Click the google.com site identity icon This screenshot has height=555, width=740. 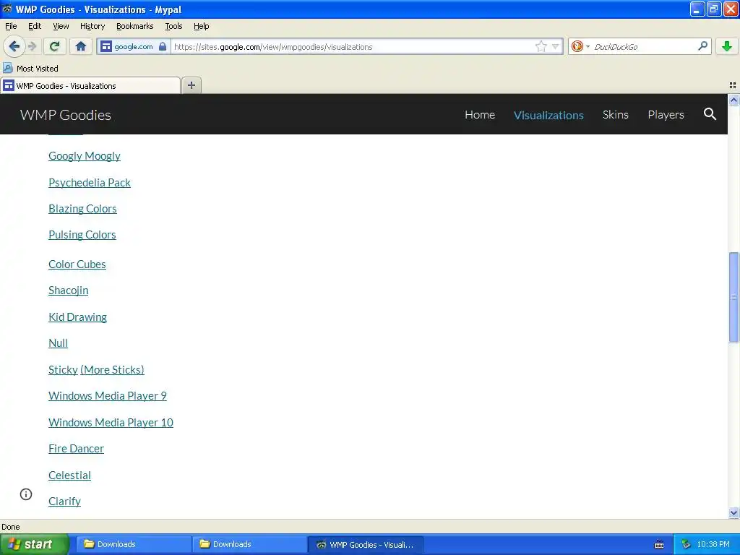[106, 46]
